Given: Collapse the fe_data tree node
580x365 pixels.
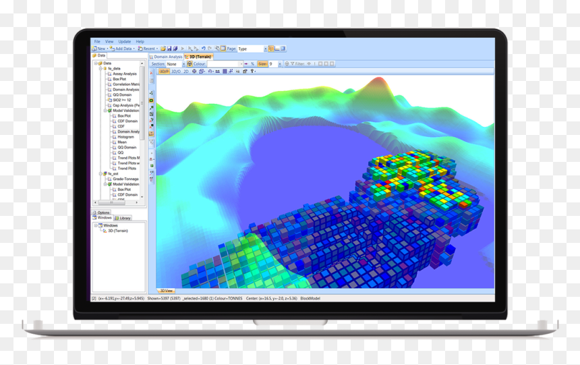Looking at the screenshot, I should point(100,69).
